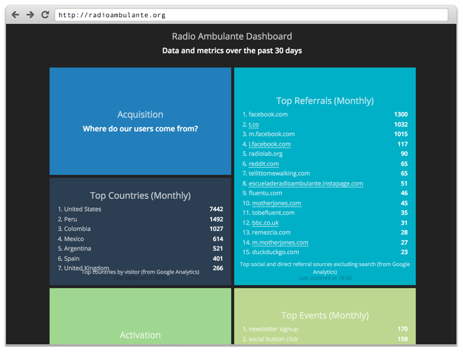Image resolution: width=463 pixels, height=352 pixels.
Task: Click the Top Countries (Monthly) heading
Action: (140, 196)
